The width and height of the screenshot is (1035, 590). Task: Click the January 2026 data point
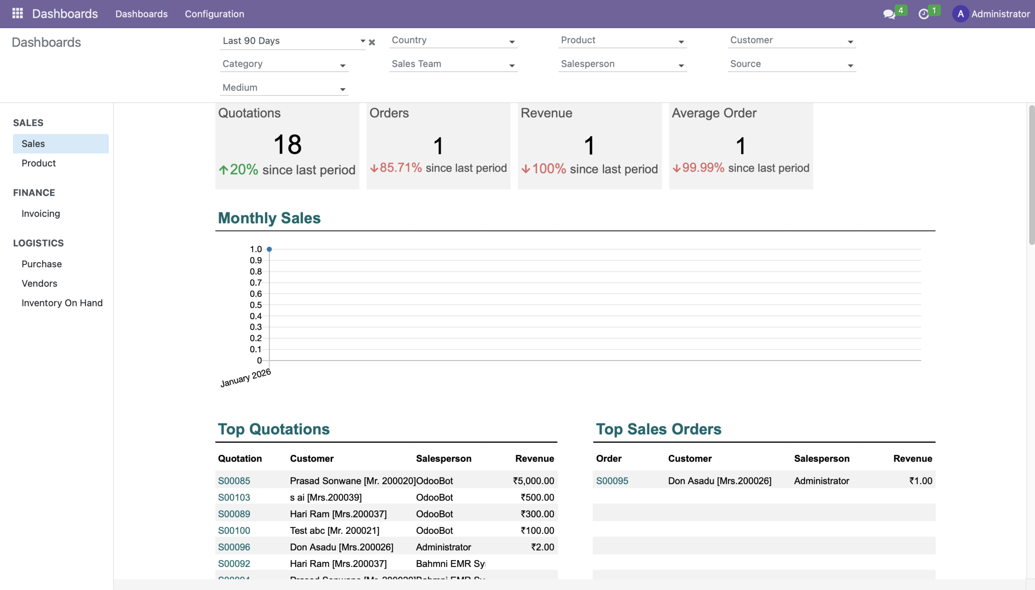point(269,249)
